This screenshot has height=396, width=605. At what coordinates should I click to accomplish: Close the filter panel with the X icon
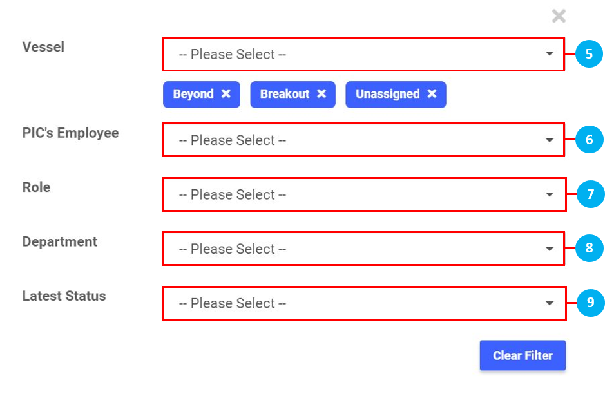(559, 16)
